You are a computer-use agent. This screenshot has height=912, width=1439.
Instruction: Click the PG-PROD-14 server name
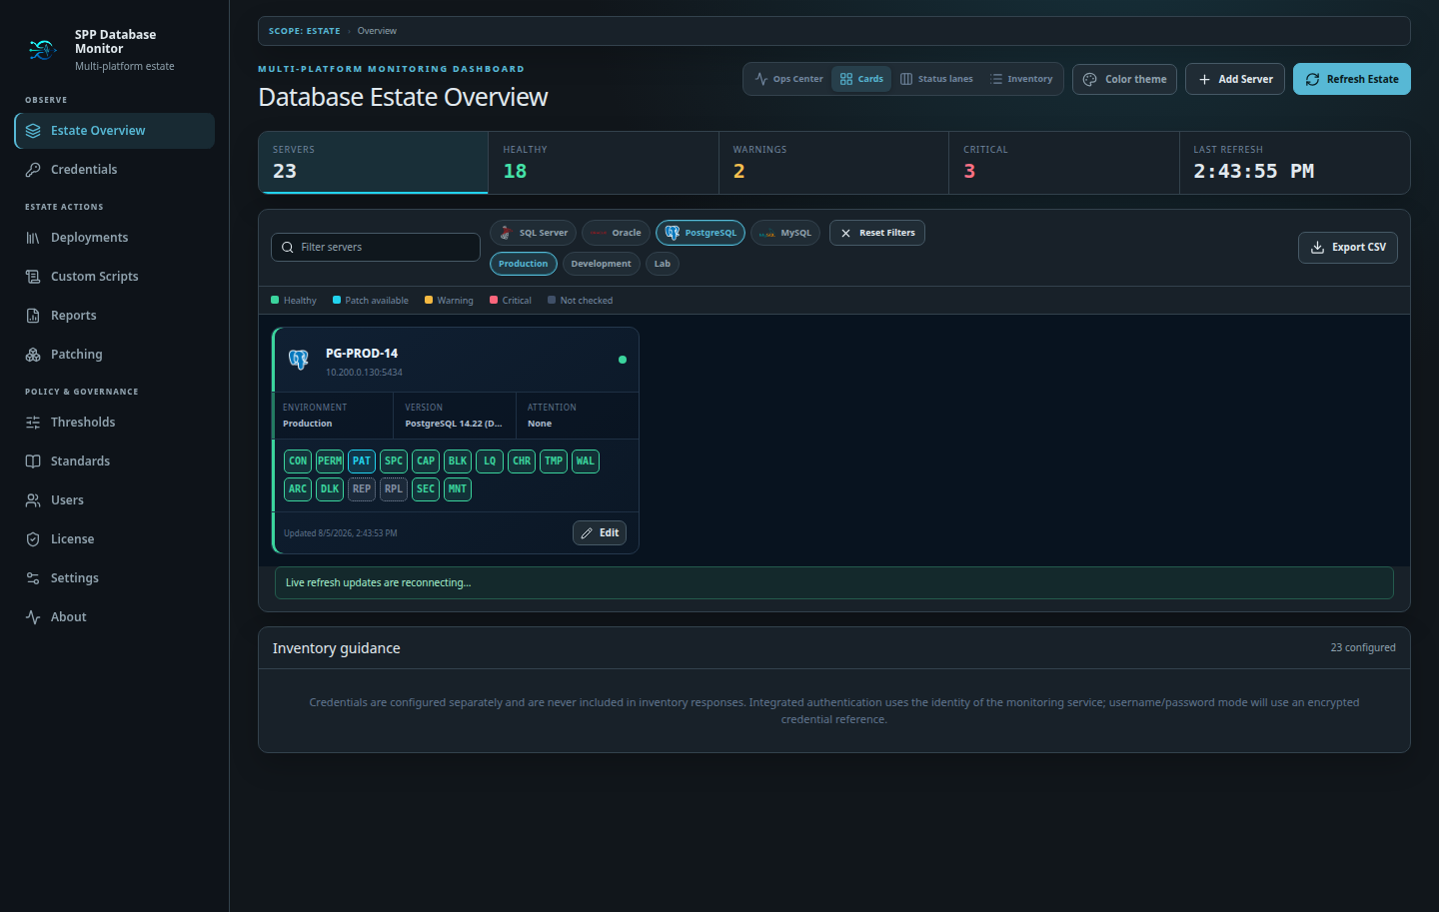[362, 354]
